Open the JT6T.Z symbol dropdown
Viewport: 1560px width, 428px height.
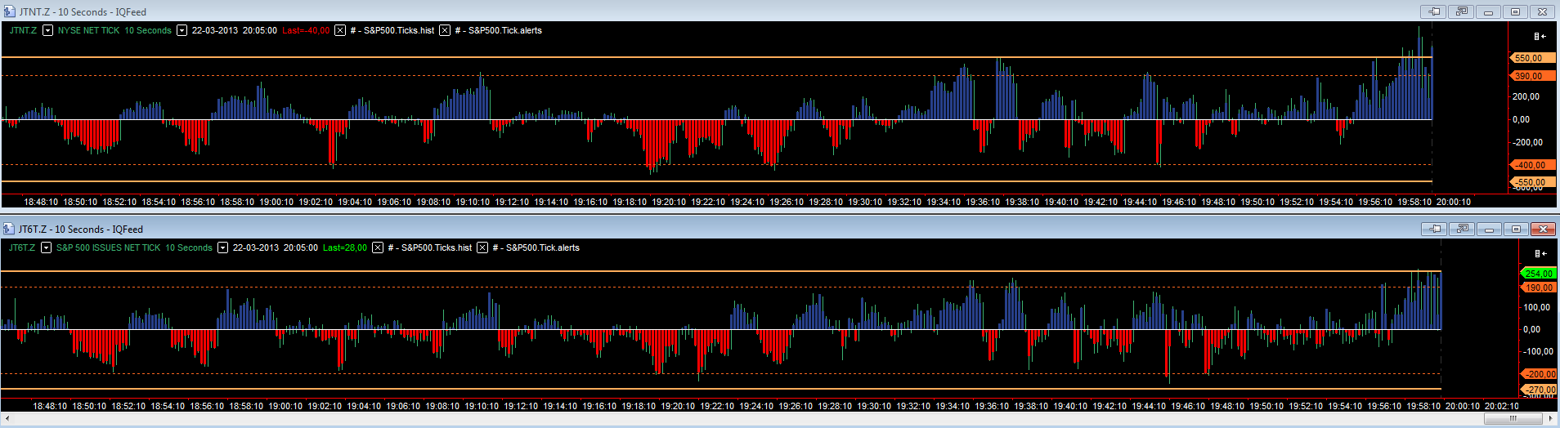point(46,247)
